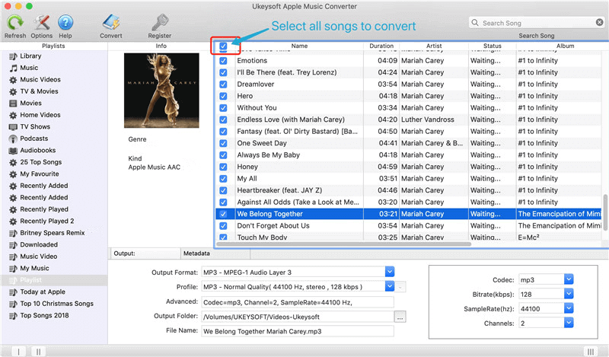Click the bottom-left double-bar button

pos(38,352)
